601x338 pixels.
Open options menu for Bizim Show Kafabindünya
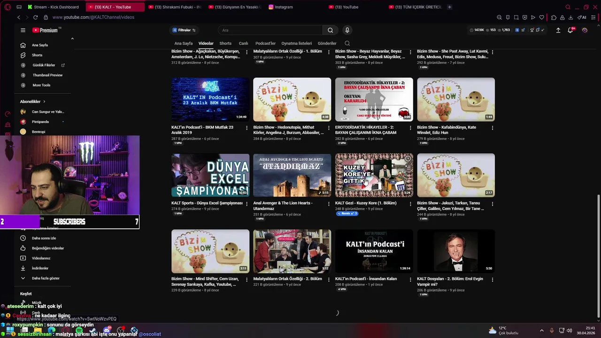click(492, 128)
